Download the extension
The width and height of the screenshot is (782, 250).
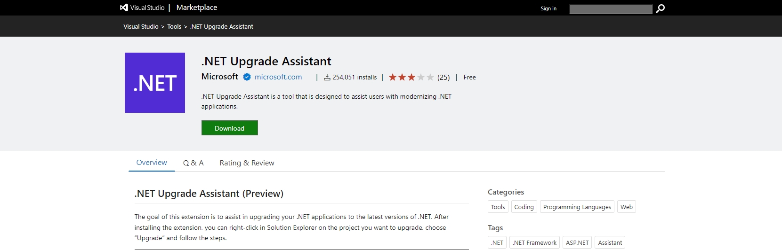point(230,128)
